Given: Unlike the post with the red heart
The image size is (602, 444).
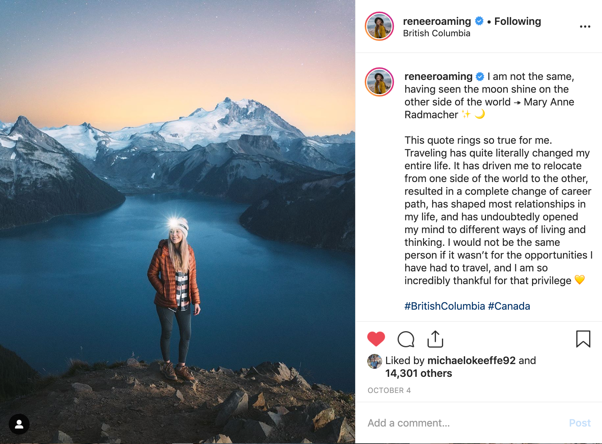Looking at the screenshot, I should (376, 339).
